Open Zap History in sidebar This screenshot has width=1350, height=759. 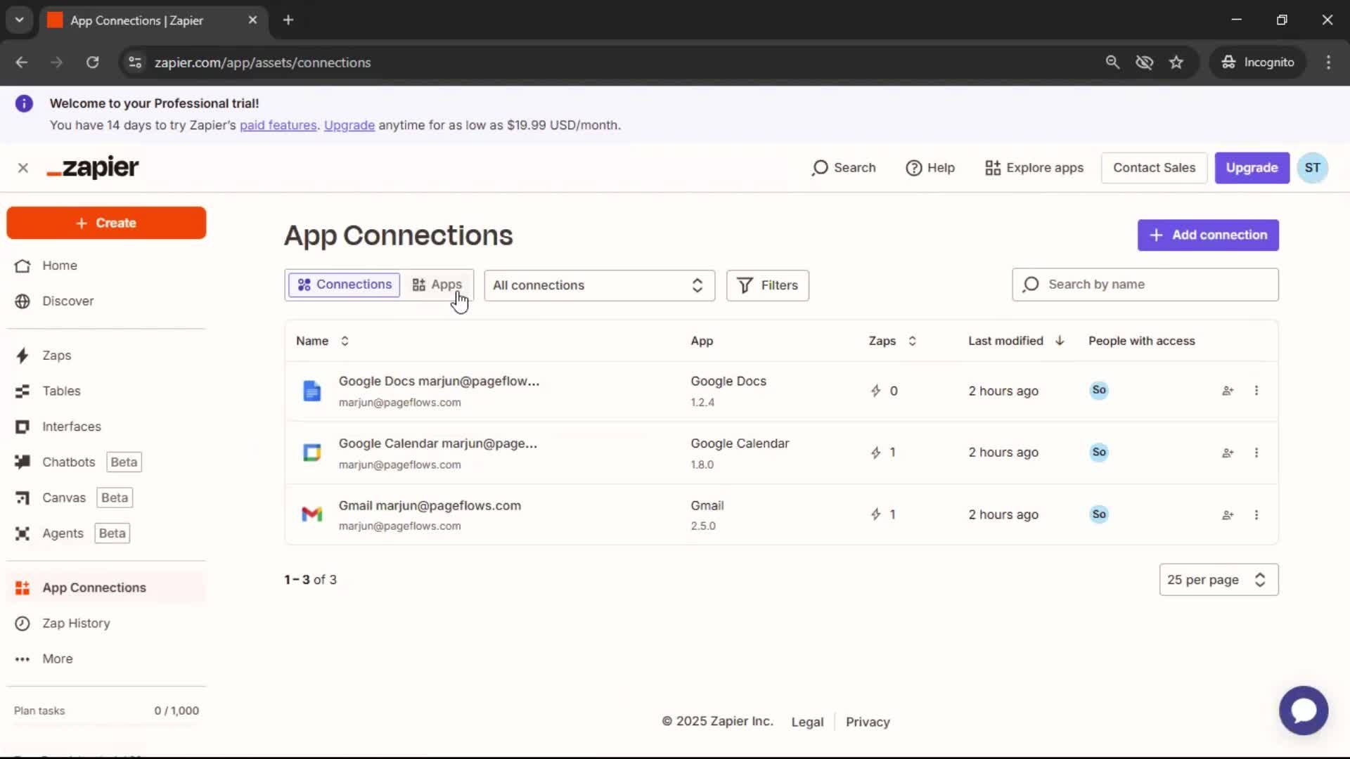click(76, 623)
